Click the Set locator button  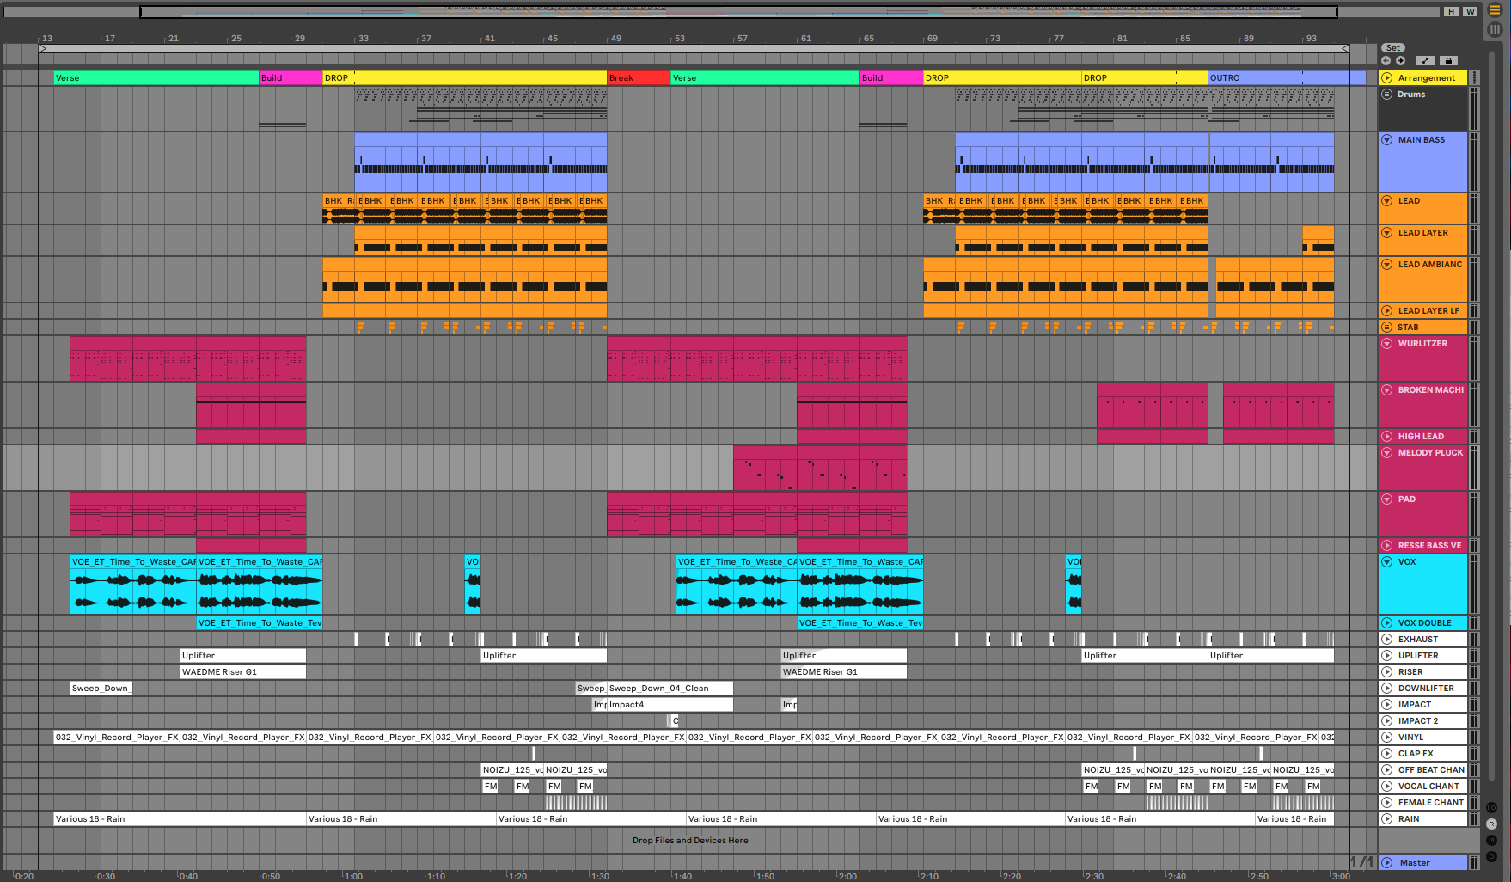[1392, 48]
